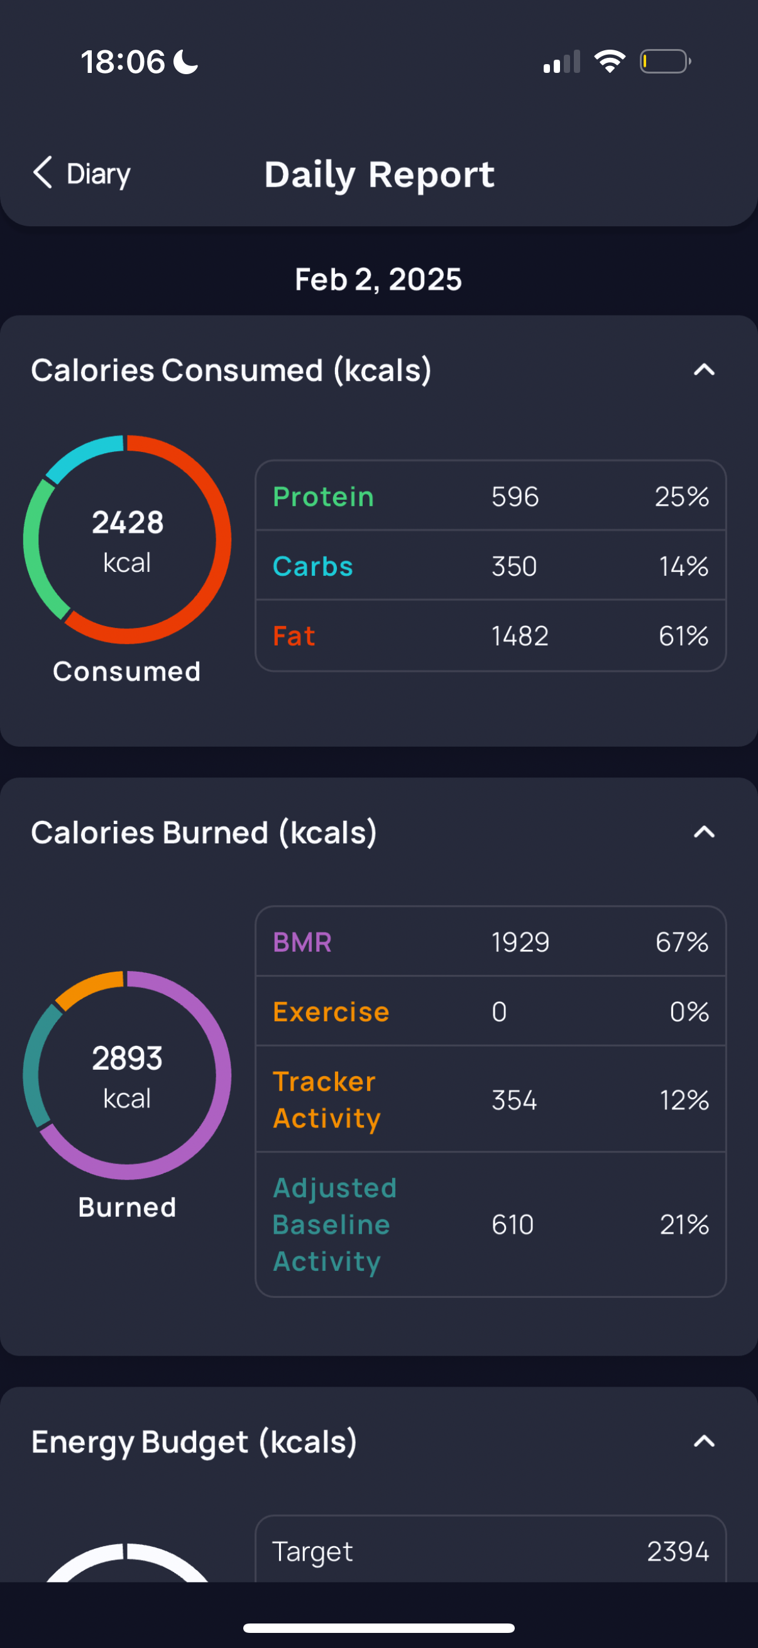Tap the battery status icon
The height and width of the screenshot is (1648, 758).
click(665, 62)
